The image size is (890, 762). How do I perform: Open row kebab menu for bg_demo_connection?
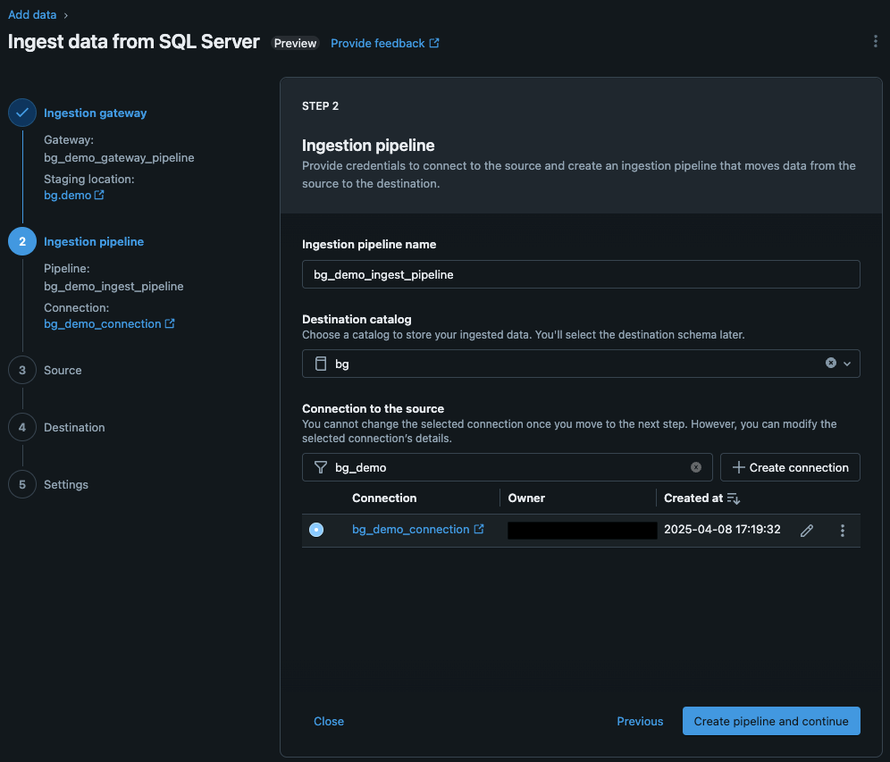click(843, 531)
